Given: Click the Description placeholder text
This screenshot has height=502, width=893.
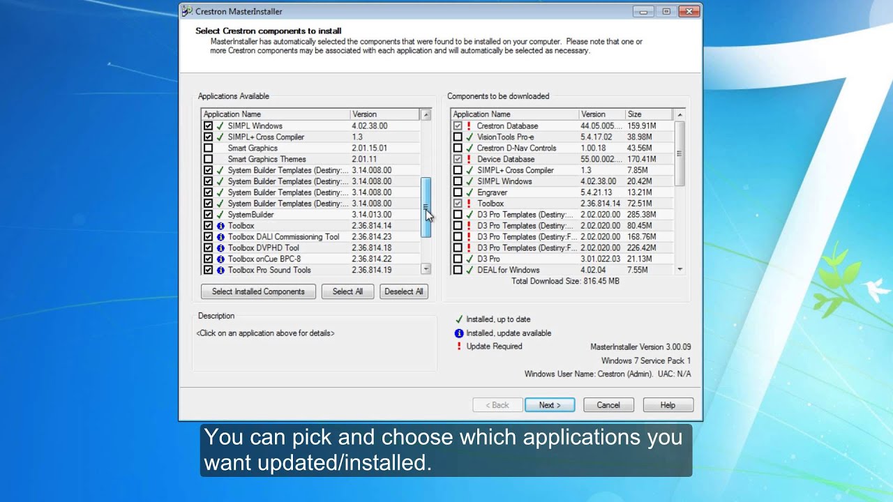Looking at the screenshot, I should click(x=265, y=333).
